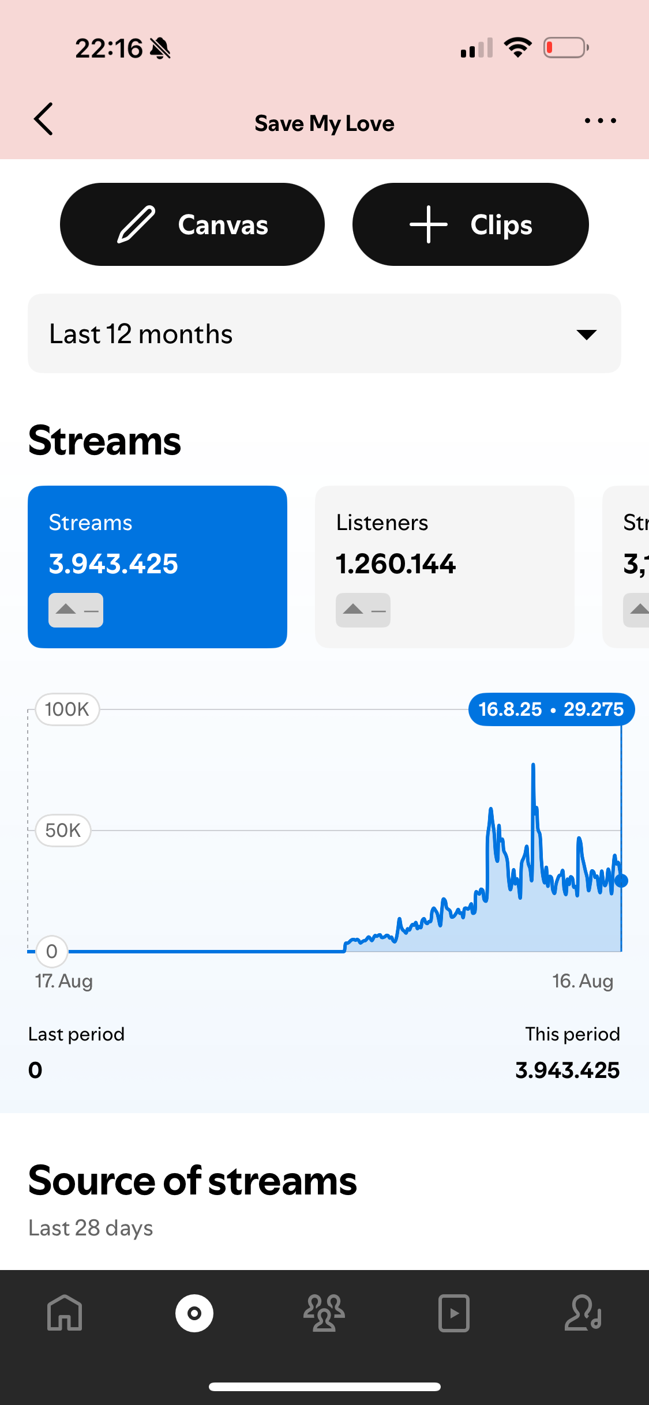Screen dimensions: 649x1405
Task: Tap the 50K axis label
Action: pyautogui.click(x=63, y=831)
